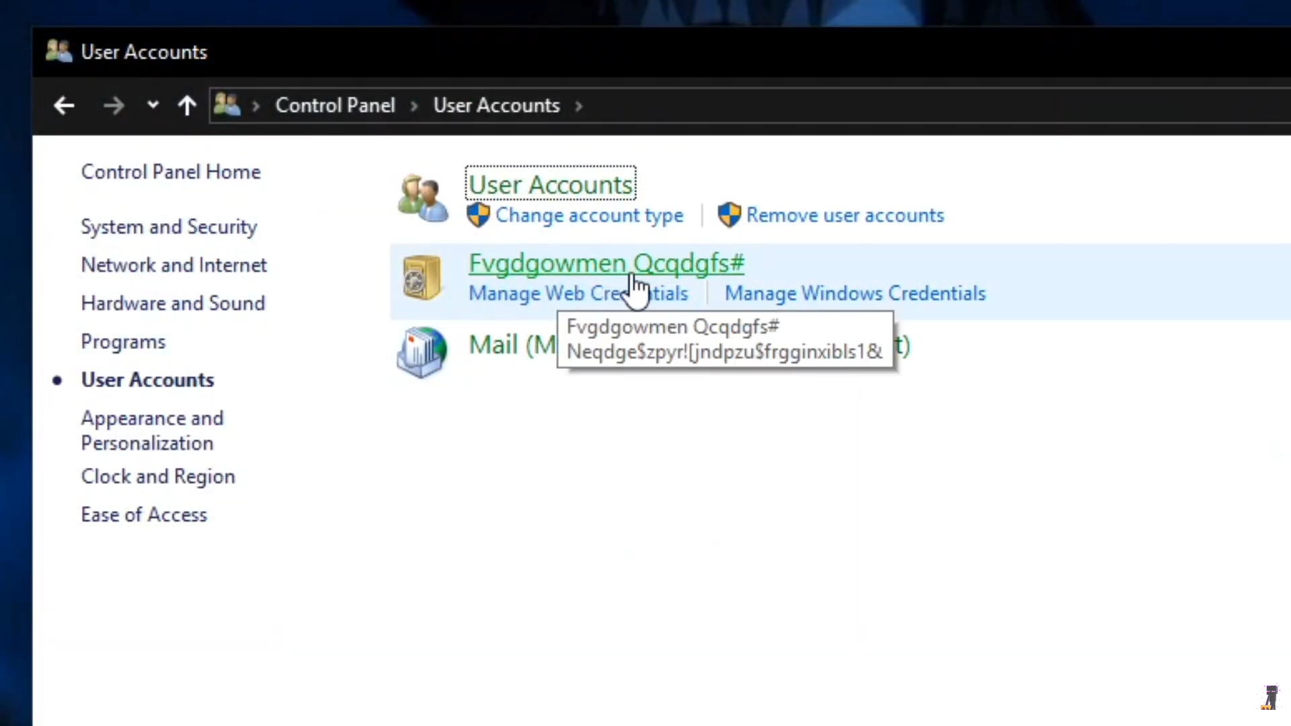Expand the chevron after Control Panel breadcrumb
This screenshot has height=726, width=1291.
pyautogui.click(x=414, y=106)
